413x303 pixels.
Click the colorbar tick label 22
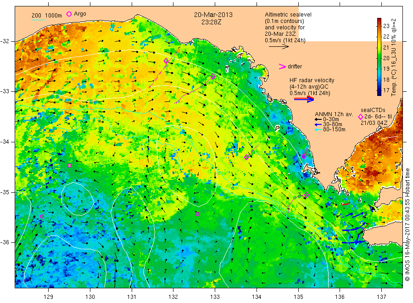click(386, 37)
